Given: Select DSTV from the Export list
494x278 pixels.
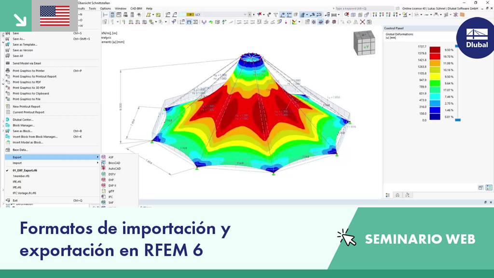Looking at the screenshot, I should (112, 174).
